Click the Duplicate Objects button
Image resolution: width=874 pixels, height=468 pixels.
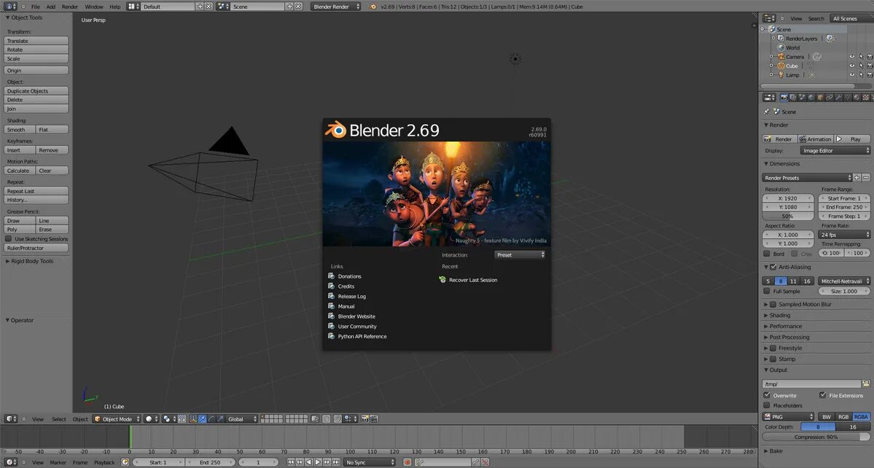[x=36, y=91]
